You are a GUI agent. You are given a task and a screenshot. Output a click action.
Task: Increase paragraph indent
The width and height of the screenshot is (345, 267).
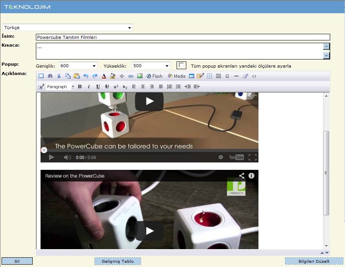(x=188, y=87)
